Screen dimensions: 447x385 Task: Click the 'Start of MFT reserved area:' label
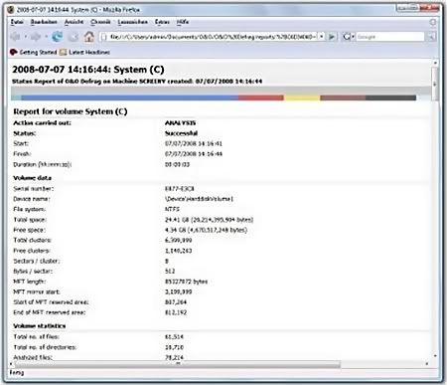coord(51,302)
